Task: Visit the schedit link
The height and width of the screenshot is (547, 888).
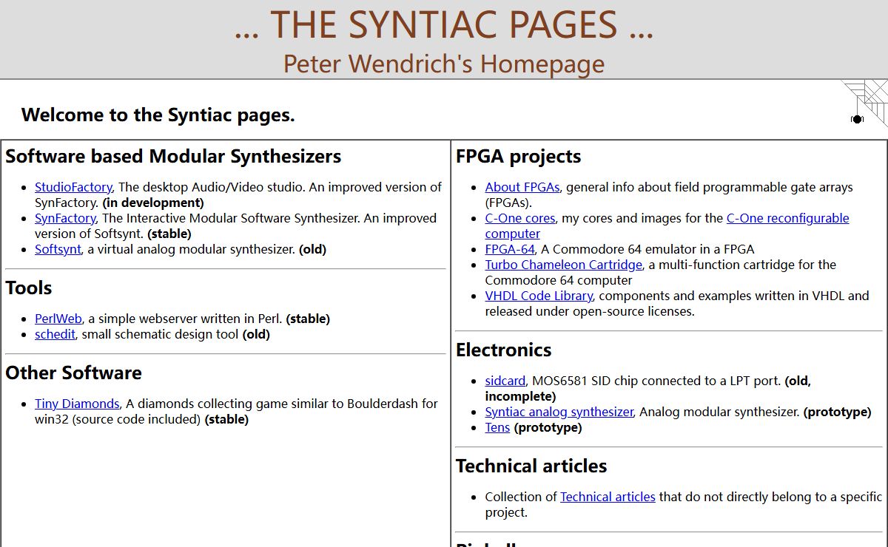Action: (55, 334)
